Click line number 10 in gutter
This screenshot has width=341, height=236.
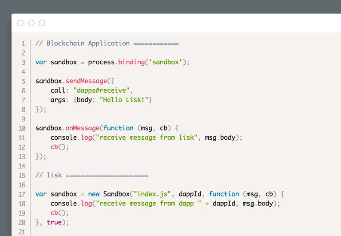pyautogui.click(x=22, y=129)
